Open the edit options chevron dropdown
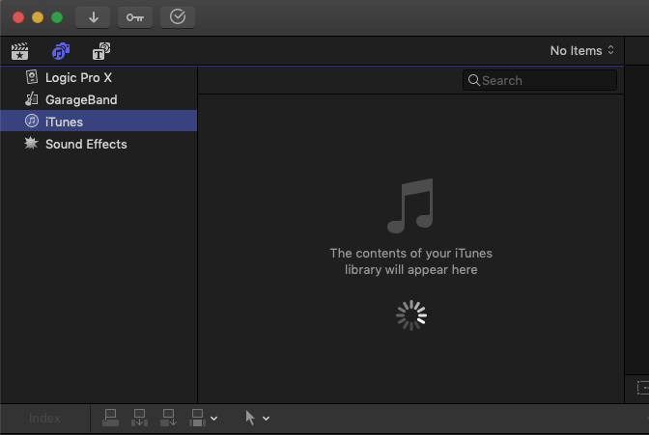This screenshot has height=435, width=649. [214, 419]
